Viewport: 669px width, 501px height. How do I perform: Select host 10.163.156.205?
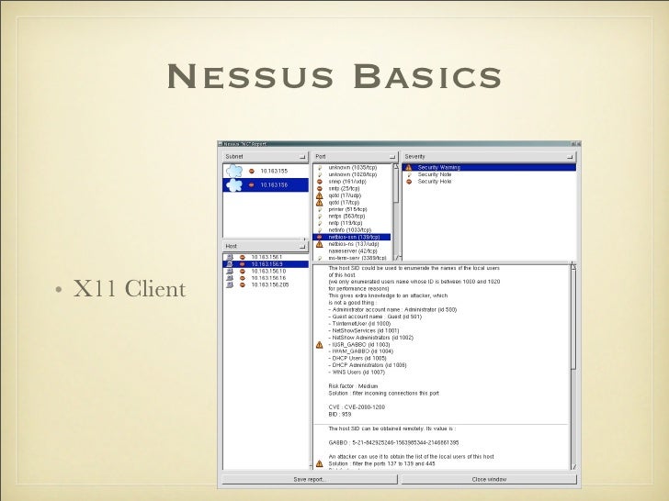pyautogui.click(x=266, y=284)
